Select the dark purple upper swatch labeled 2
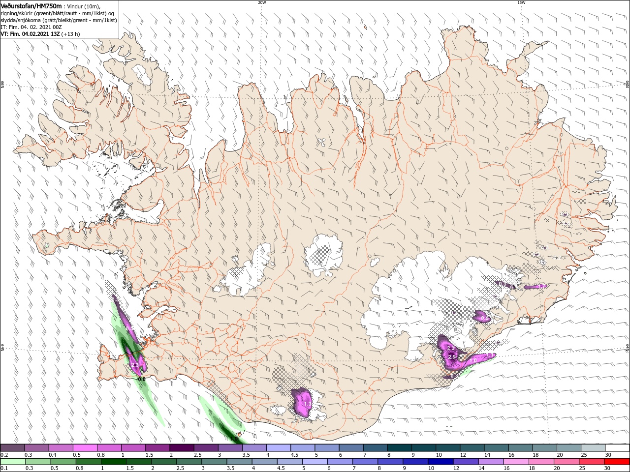The width and height of the screenshot is (630, 472). point(181,448)
